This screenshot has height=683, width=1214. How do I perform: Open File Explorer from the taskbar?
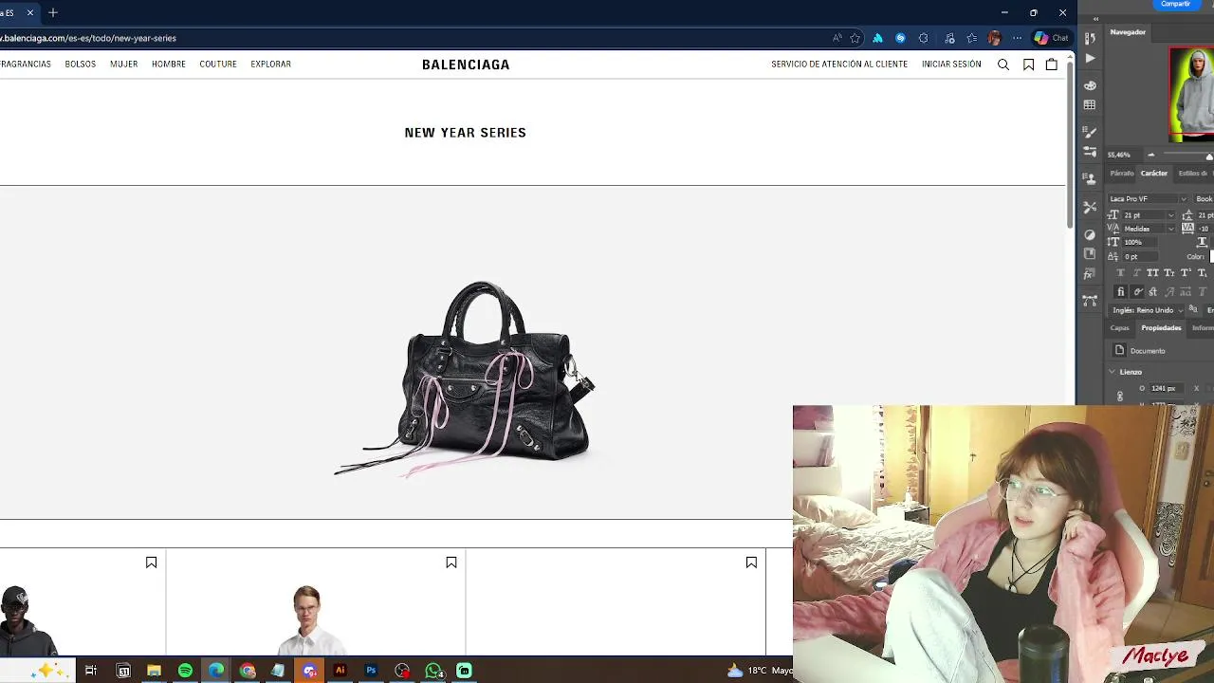pyautogui.click(x=154, y=671)
